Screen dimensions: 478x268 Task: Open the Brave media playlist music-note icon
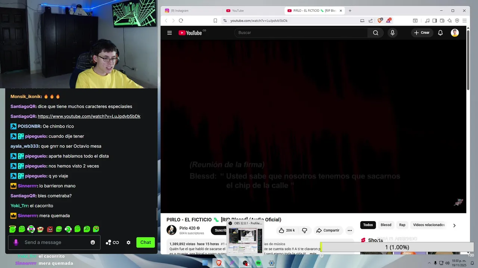[428, 20]
